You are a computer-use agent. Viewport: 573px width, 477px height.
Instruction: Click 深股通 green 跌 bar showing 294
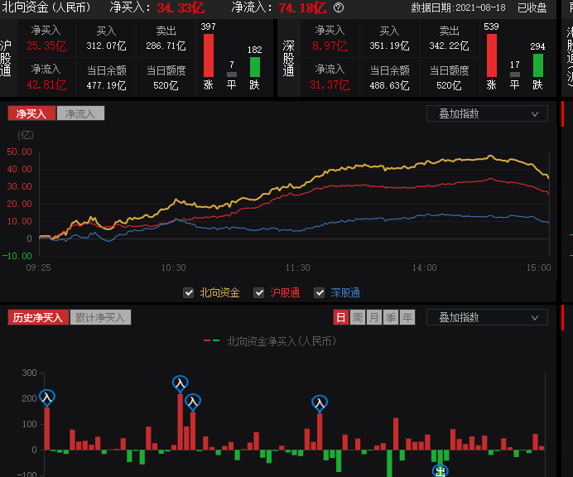537,65
